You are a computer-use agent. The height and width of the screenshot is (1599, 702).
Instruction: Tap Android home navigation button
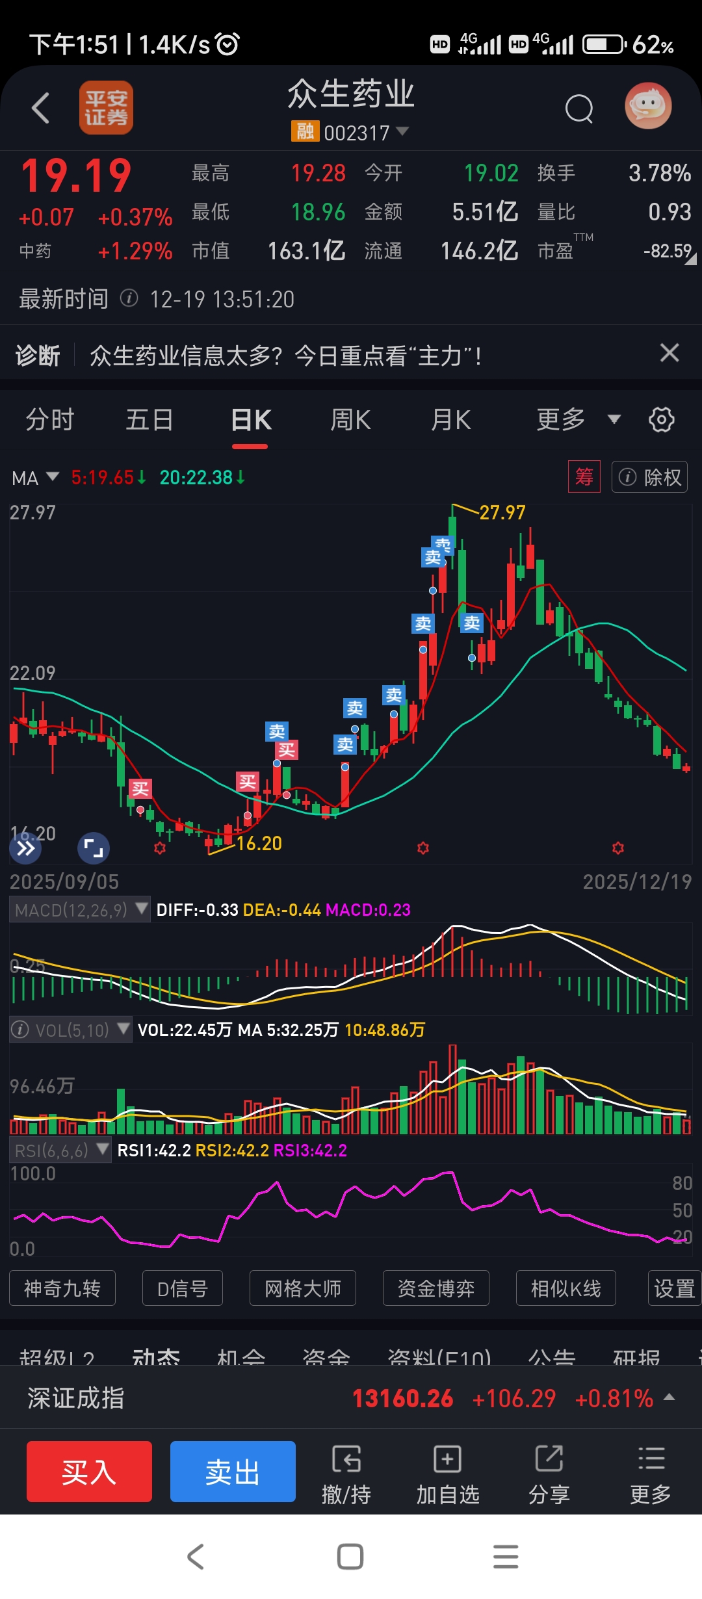click(350, 1557)
